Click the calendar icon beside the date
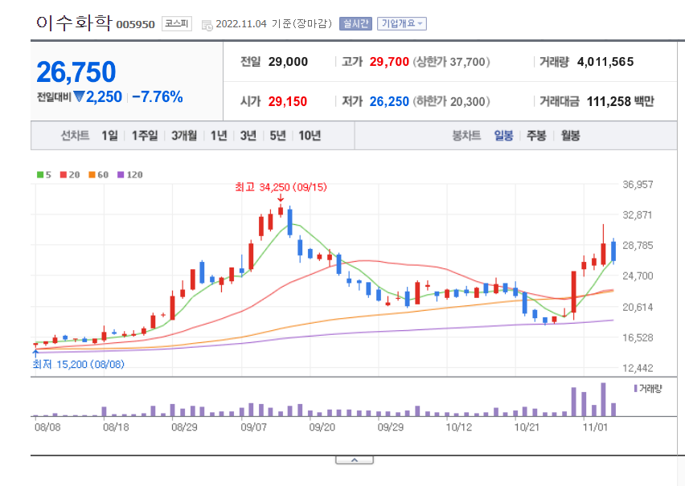Image resolution: width=685 pixels, height=486 pixels. tap(207, 25)
